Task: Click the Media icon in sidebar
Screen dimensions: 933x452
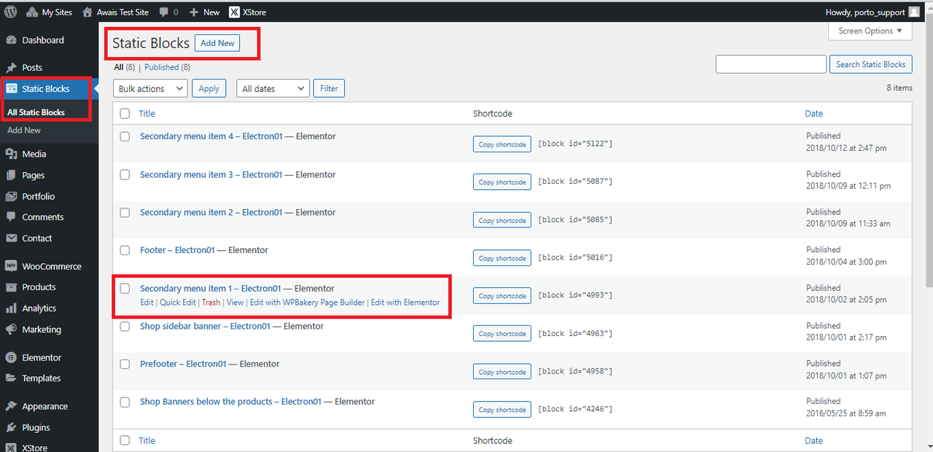Action: tap(11, 154)
